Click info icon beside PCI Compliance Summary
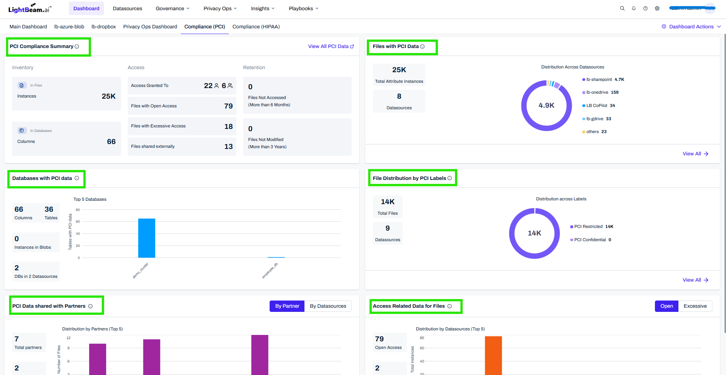Screen dimensions: 726x375 point(77,46)
